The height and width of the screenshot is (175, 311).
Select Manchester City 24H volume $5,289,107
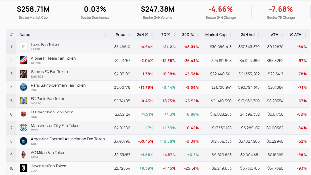(250, 128)
